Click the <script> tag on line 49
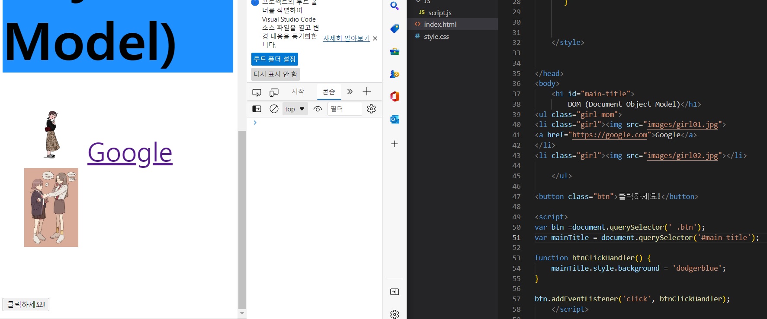Screen dimensions: 767x319 click(551, 217)
